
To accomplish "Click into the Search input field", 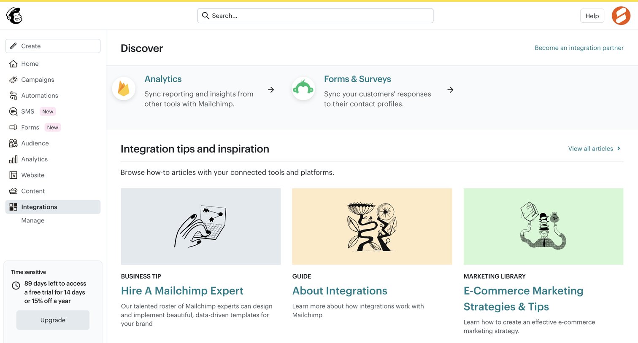I will pyautogui.click(x=315, y=16).
